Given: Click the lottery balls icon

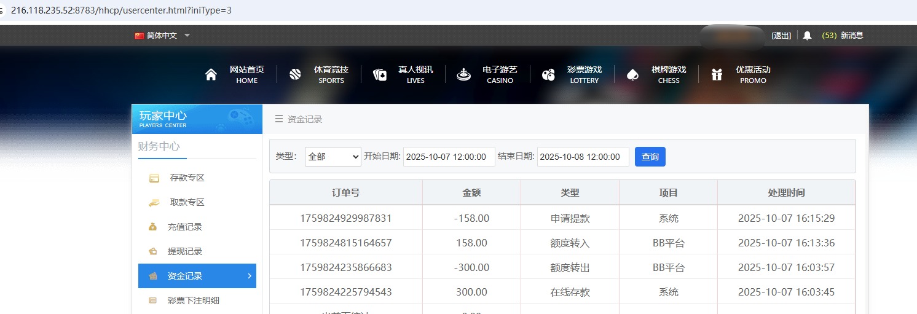Looking at the screenshot, I should pyautogui.click(x=548, y=75).
